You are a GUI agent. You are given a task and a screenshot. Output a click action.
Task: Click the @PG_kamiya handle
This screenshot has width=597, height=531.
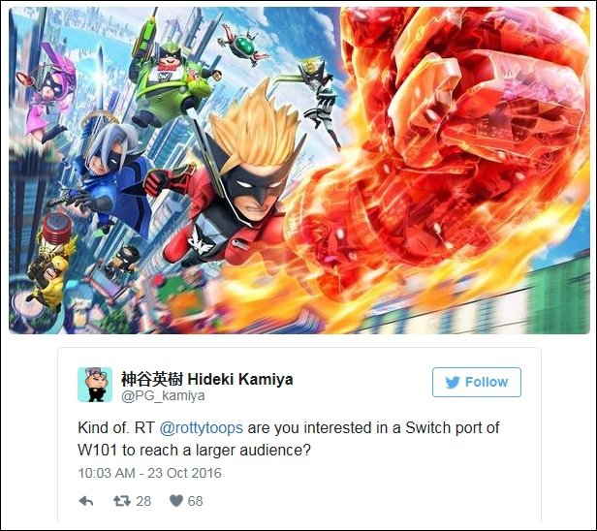coord(163,396)
